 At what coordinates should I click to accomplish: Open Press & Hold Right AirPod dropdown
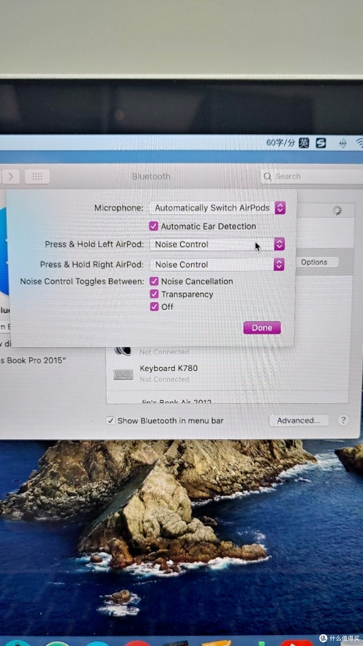(x=217, y=265)
